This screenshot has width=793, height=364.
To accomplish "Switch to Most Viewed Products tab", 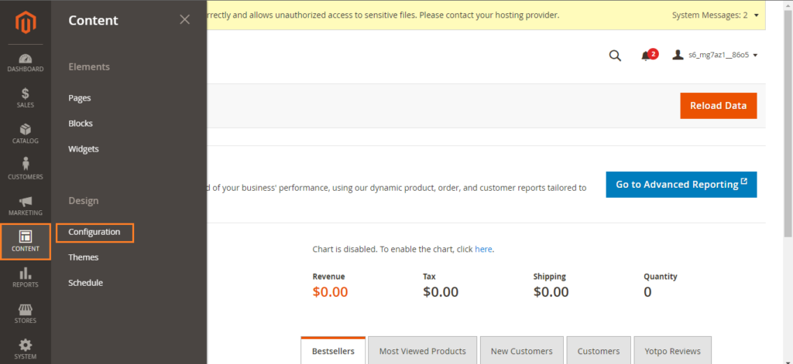I will (422, 351).
